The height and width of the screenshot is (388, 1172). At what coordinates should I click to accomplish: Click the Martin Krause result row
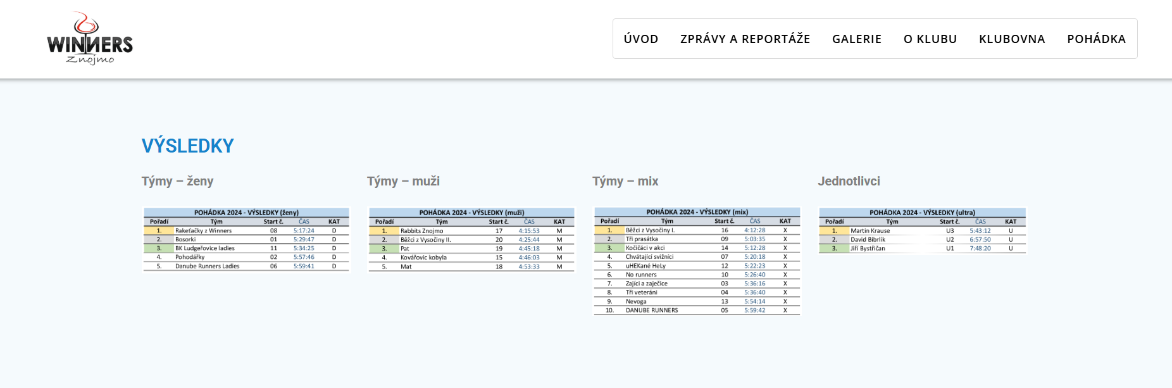(x=922, y=231)
